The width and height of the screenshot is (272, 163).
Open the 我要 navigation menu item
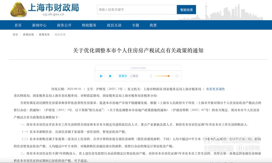[x=153, y=25]
